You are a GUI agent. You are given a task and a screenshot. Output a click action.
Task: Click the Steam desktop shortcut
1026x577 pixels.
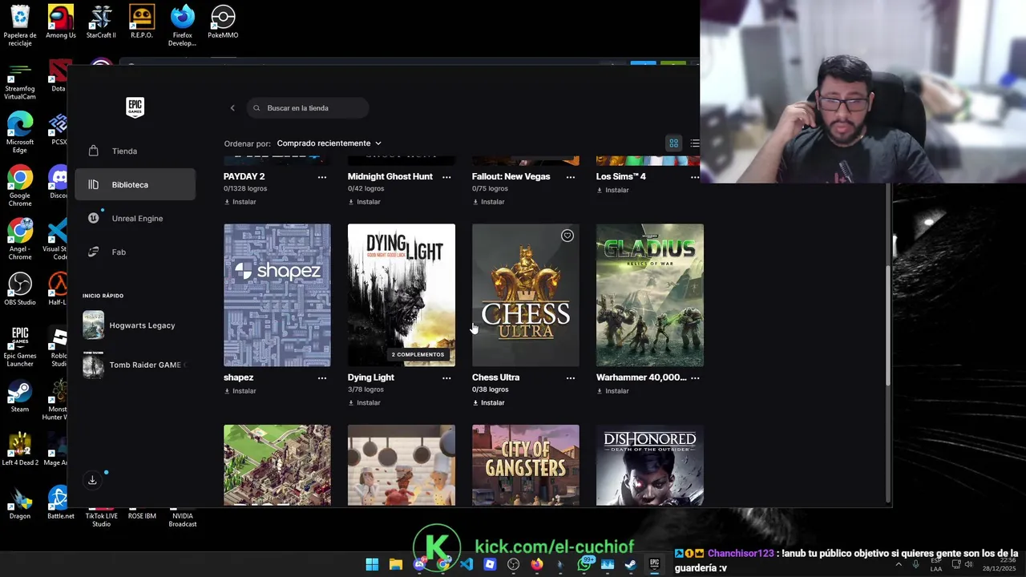(20, 396)
